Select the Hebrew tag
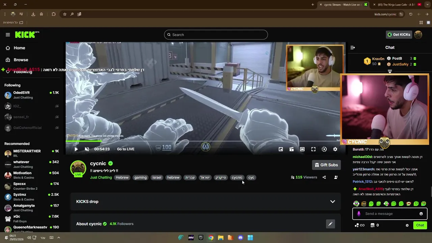The height and width of the screenshot is (243, 432). pyautogui.click(x=122, y=178)
